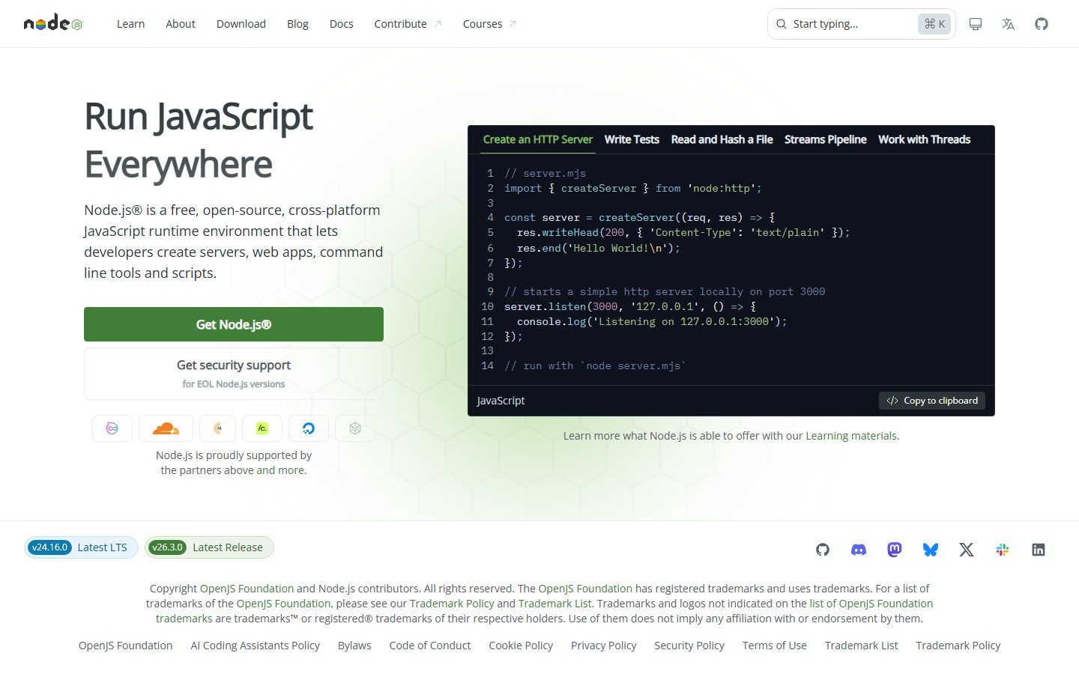Click the v24.16.0 Latest LTS badge
Viewport: 1079px width, 674px height.
pos(81,547)
